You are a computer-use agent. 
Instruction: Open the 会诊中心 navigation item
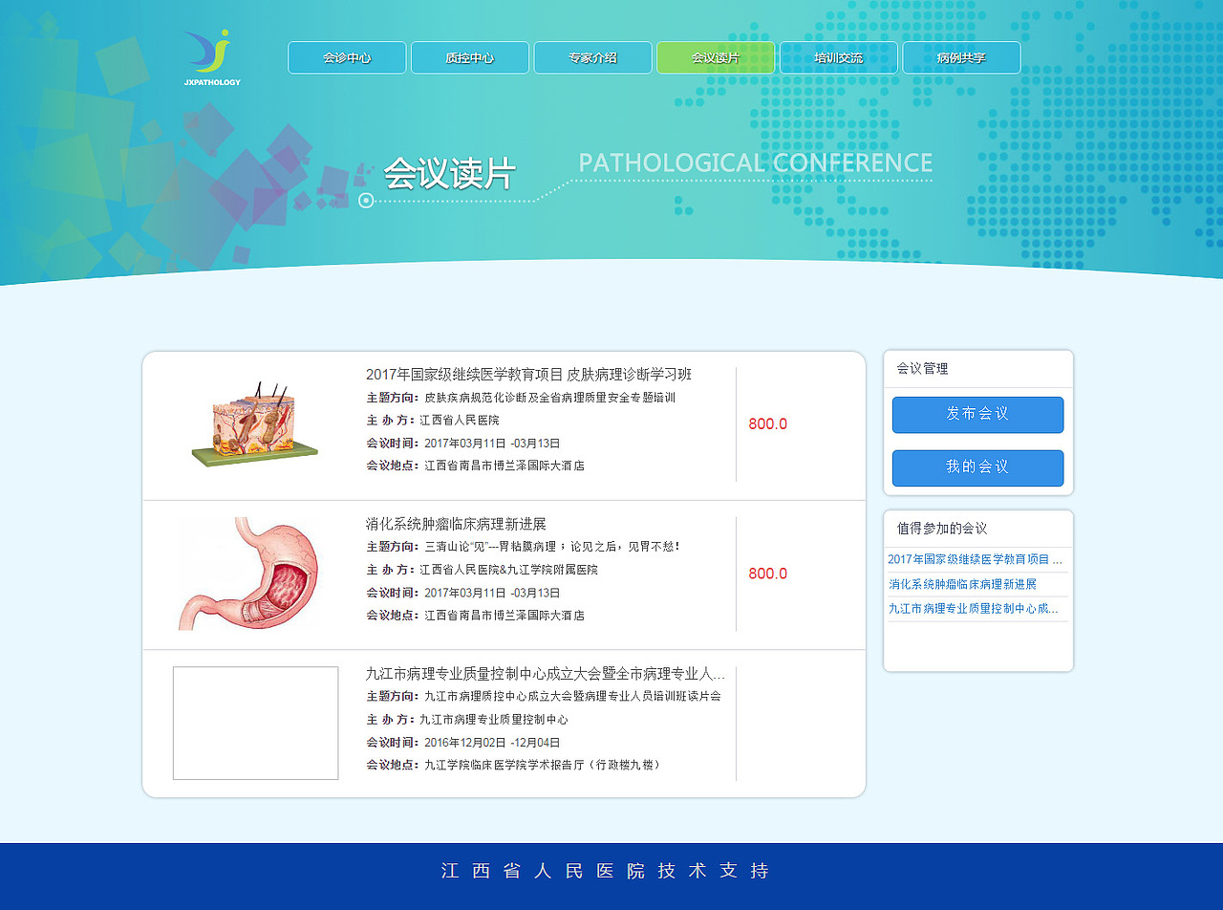point(346,57)
